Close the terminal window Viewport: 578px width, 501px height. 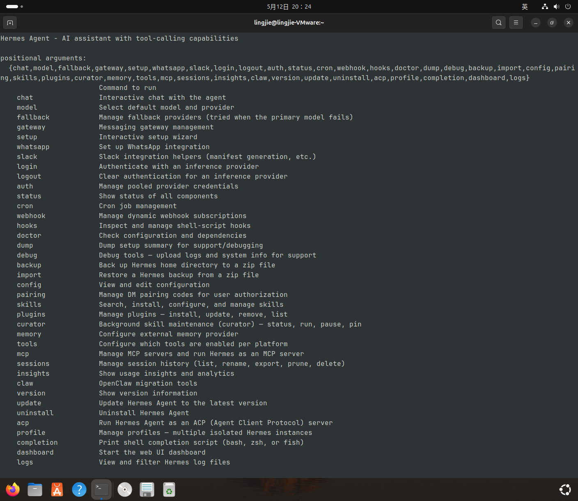569,23
